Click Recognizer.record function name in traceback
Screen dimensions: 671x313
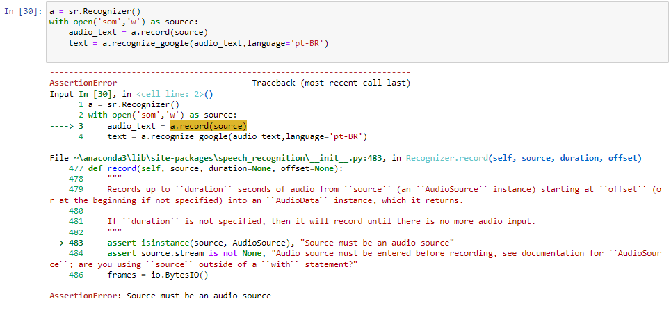[x=447, y=158]
